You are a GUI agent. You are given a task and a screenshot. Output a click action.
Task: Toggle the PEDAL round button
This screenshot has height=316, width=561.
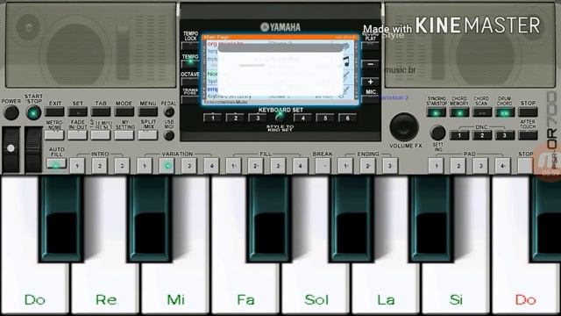pyautogui.click(x=169, y=112)
